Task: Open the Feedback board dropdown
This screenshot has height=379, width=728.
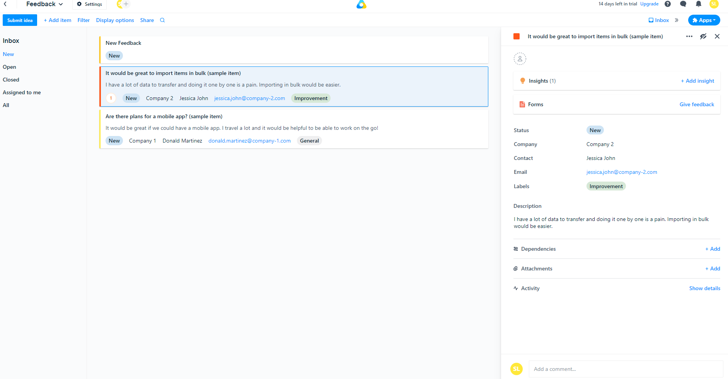Action: coord(44,4)
